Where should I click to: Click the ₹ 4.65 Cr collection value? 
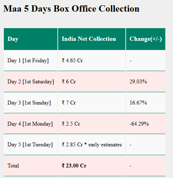point(72,61)
